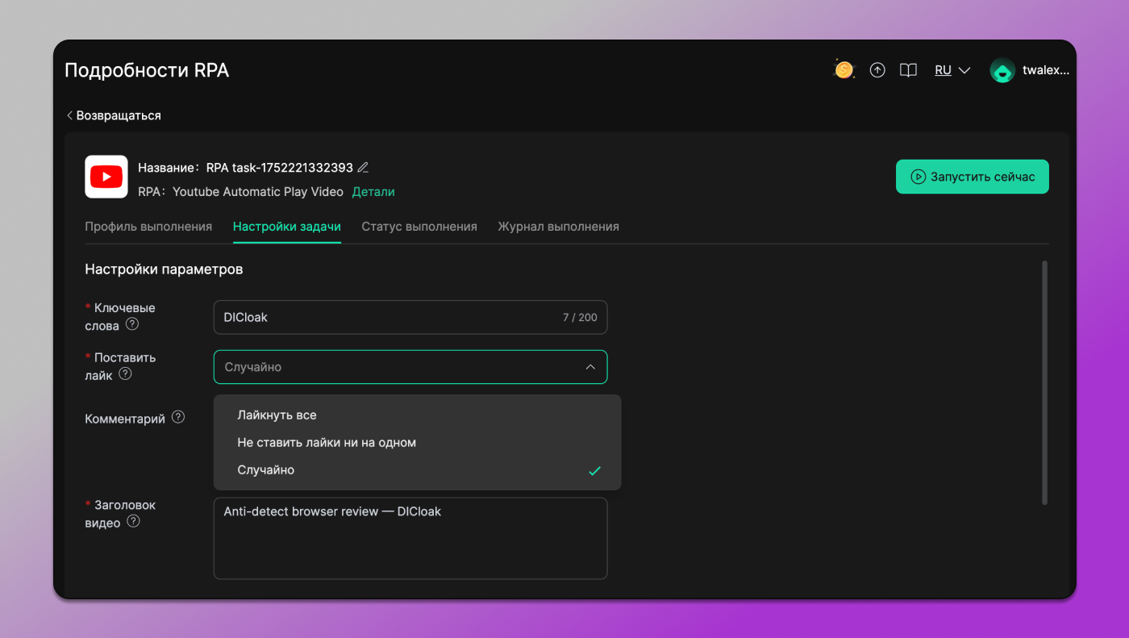Viewport: 1129px width, 638px height.
Task: Open the documentation book icon
Action: click(x=908, y=69)
